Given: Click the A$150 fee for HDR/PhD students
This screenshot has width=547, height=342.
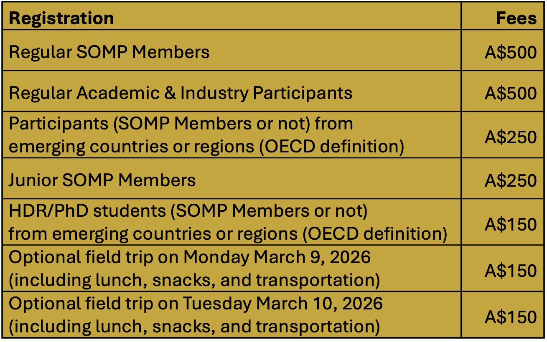Looking at the screenshot, I should [x=511, y=224].
